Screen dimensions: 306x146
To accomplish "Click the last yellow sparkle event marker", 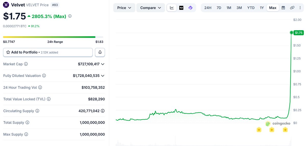I will [285, 130].
